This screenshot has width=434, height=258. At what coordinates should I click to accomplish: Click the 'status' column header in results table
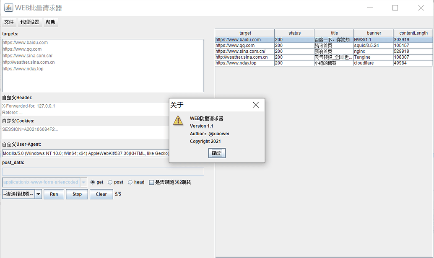(294, 33)
